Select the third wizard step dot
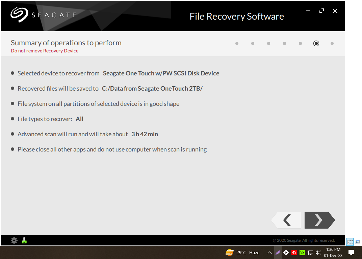 [268, 44]
